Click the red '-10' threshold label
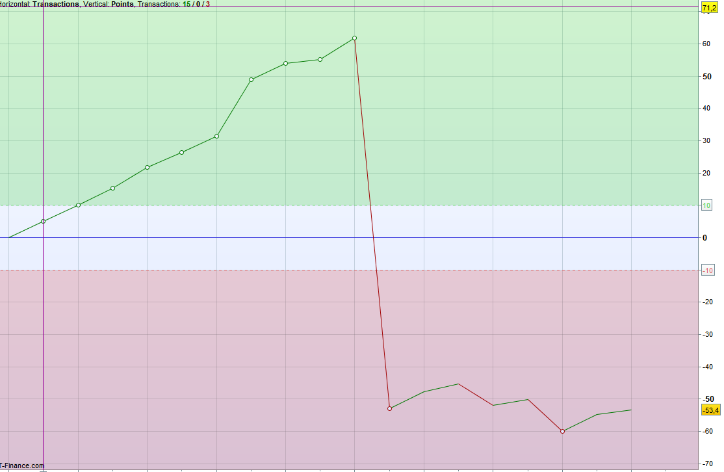The image size is (724, 472). [707, 270]
